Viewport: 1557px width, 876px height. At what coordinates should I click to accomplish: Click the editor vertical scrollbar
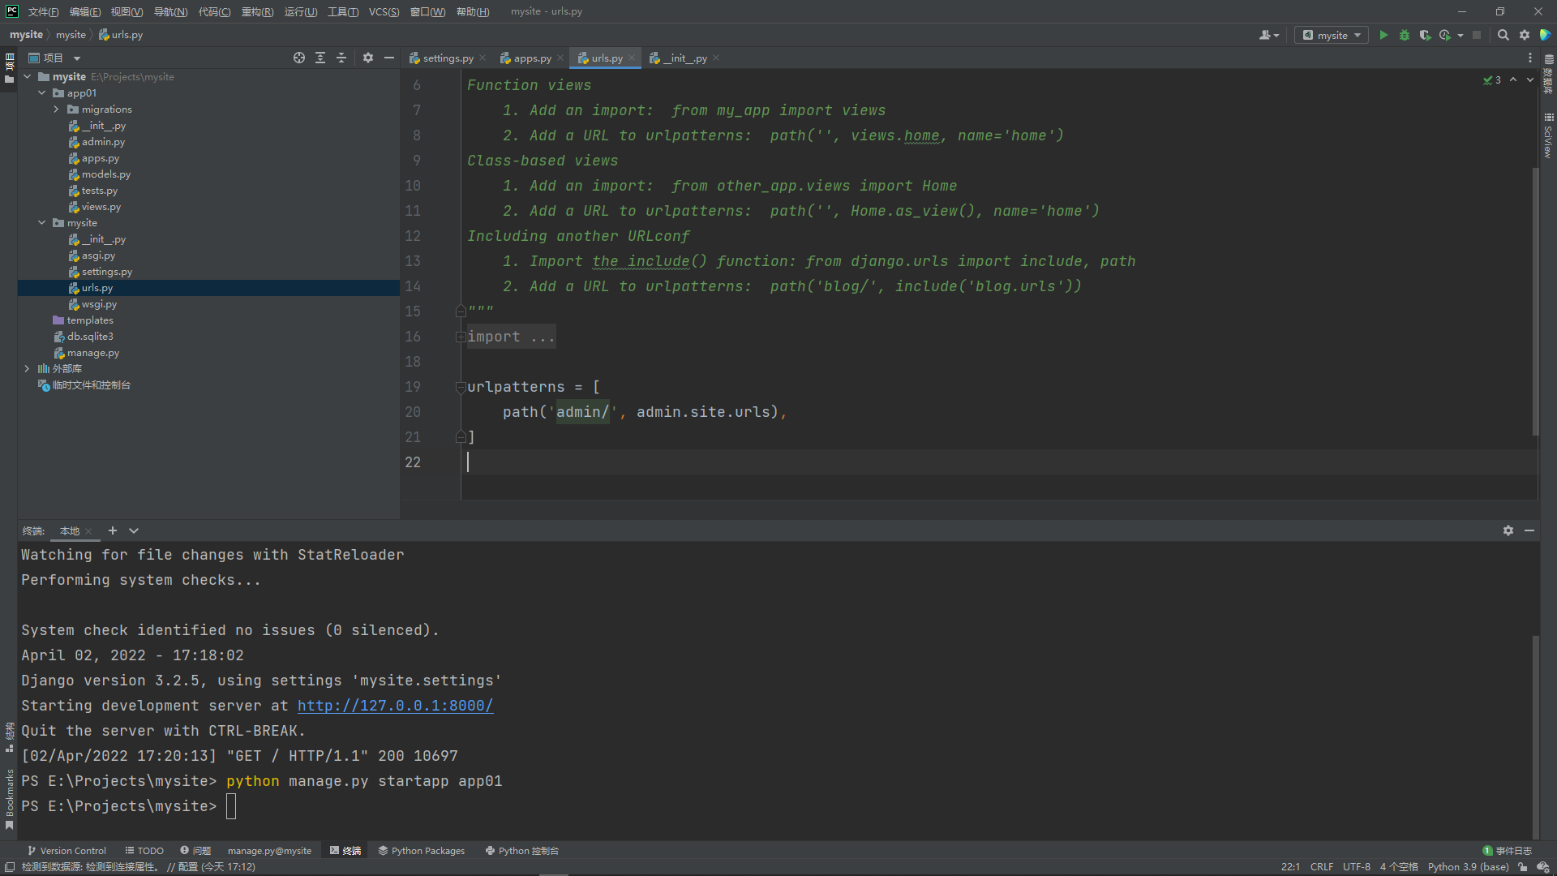[1535, 300]
